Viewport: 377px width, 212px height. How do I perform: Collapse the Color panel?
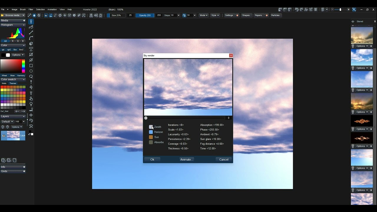pyautogui.click(x=24, y=45)
